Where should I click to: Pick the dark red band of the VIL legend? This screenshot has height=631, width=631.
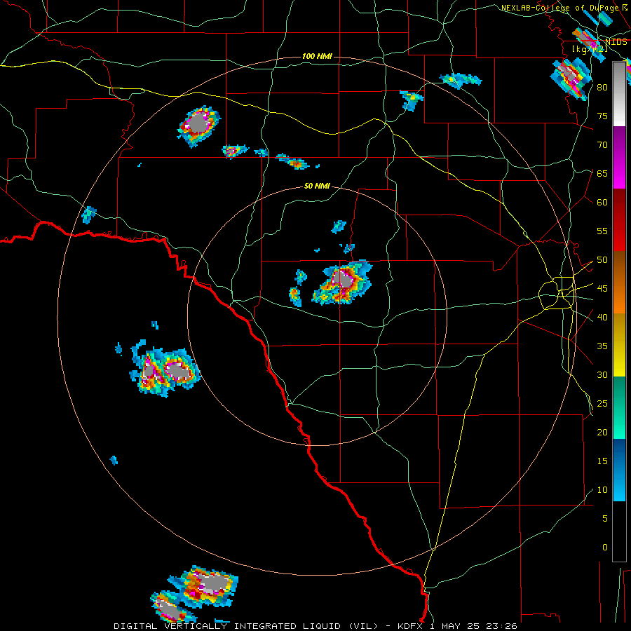click(619, 219)
